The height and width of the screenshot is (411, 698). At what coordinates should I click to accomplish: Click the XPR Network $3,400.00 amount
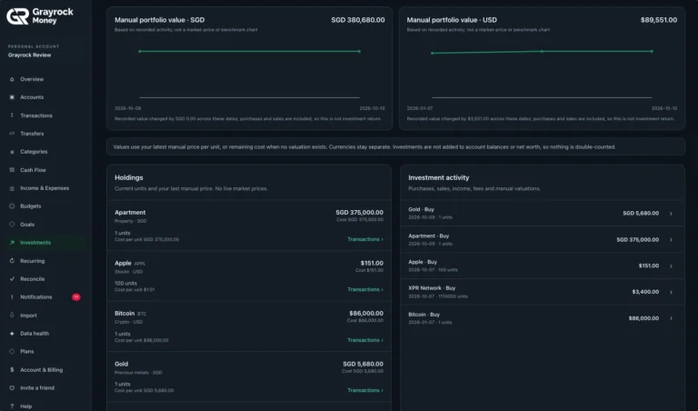[645, 292]
